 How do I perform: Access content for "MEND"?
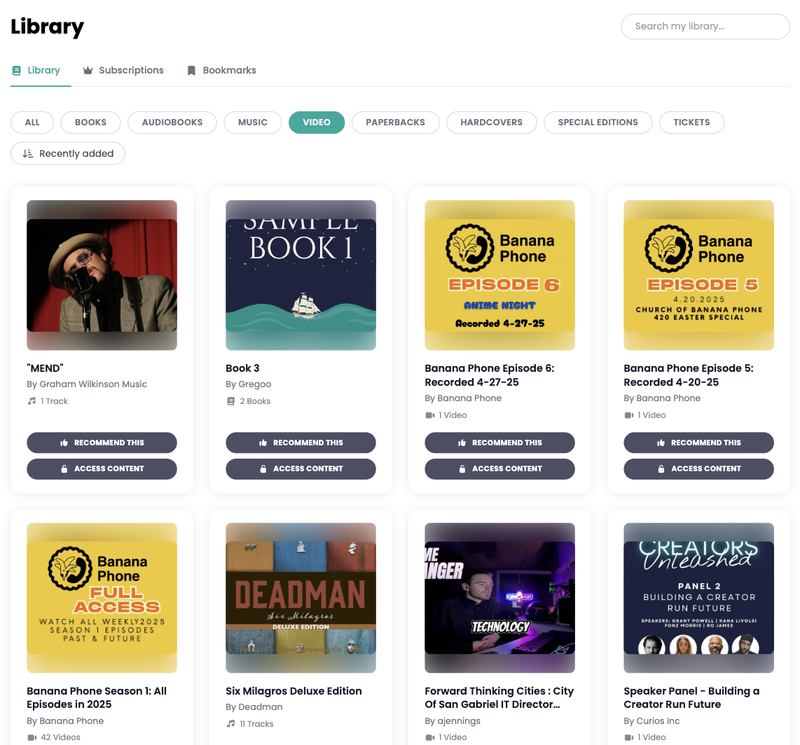pos(102,468)
